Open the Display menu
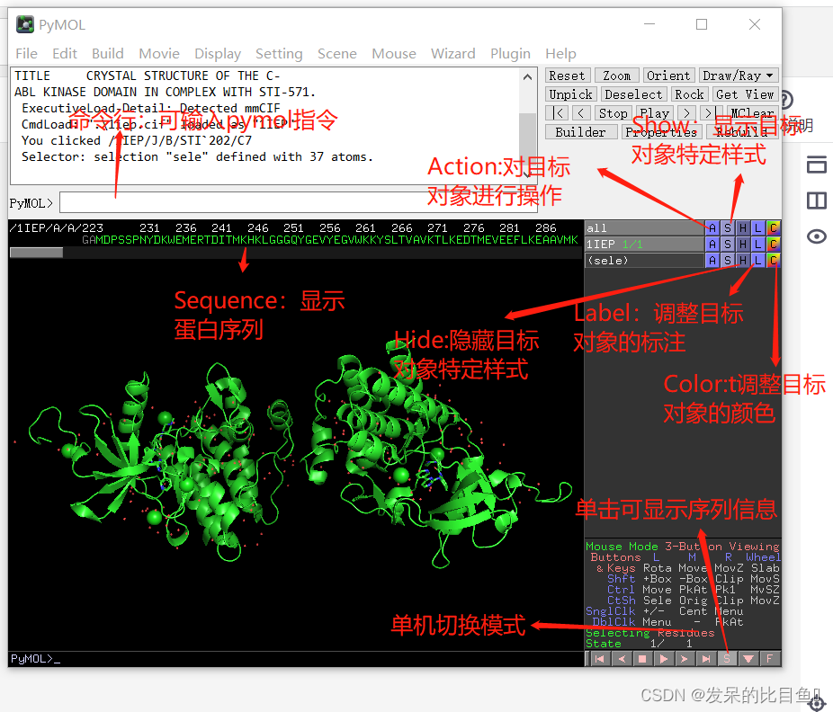This screenshot has width=833, height=712. pos(218,54)
